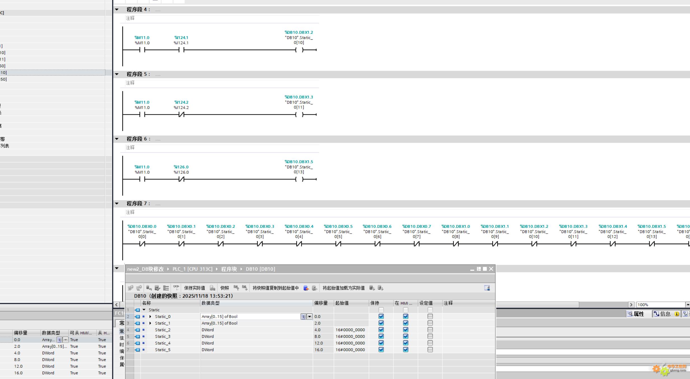
Task: Click the snapshot-to-start-values copy icon
Action: tap(306, 288)
